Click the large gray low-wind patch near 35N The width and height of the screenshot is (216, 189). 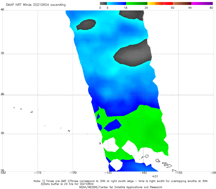(x=133, y=54)
